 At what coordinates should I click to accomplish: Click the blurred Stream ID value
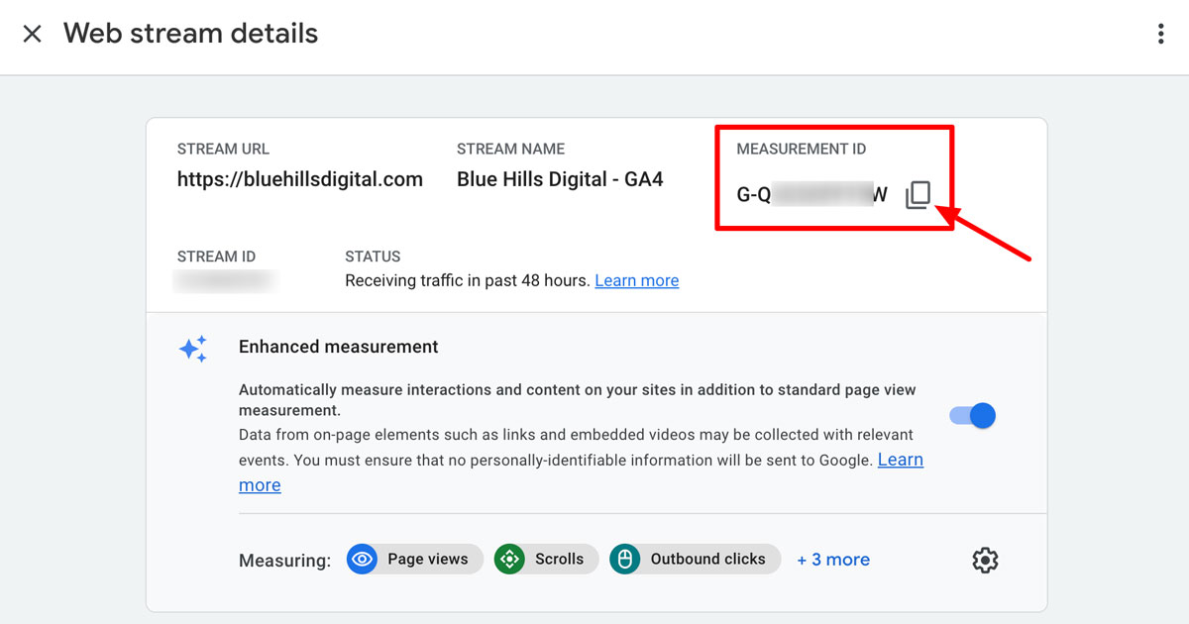pos(227,280)
